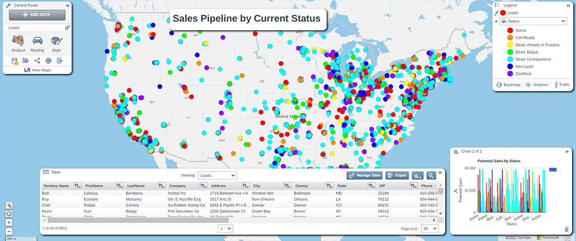Collapse the Chart panel with double arrows

[567, 152]
